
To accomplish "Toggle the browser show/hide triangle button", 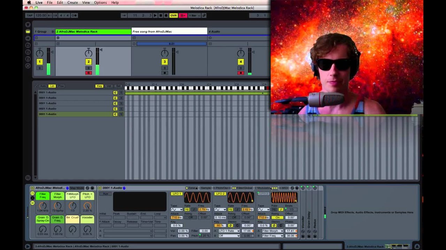I will 28,25.
